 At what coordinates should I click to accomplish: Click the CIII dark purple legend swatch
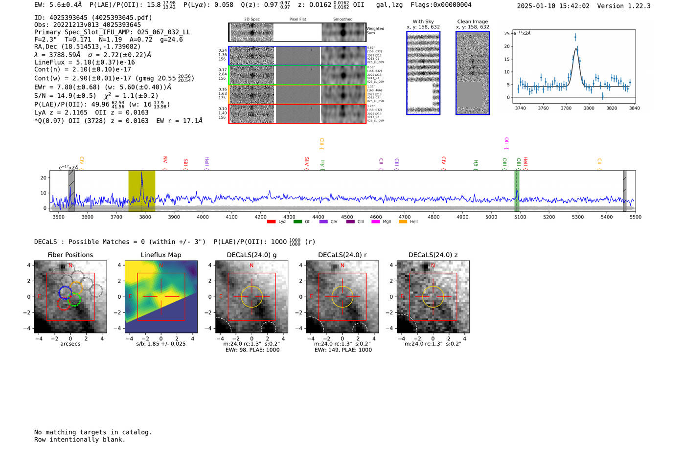pyautogui.click(x=350, y=222)
